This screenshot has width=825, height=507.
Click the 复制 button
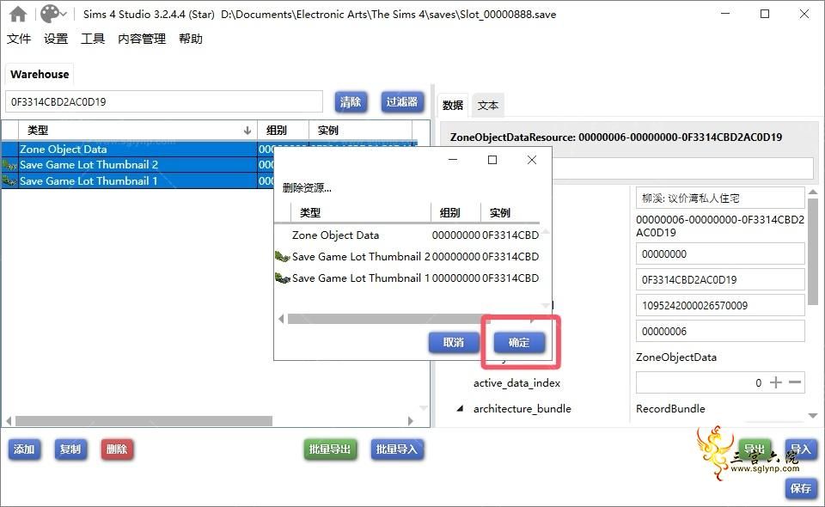pyautogui.click(x=70, y=449)
